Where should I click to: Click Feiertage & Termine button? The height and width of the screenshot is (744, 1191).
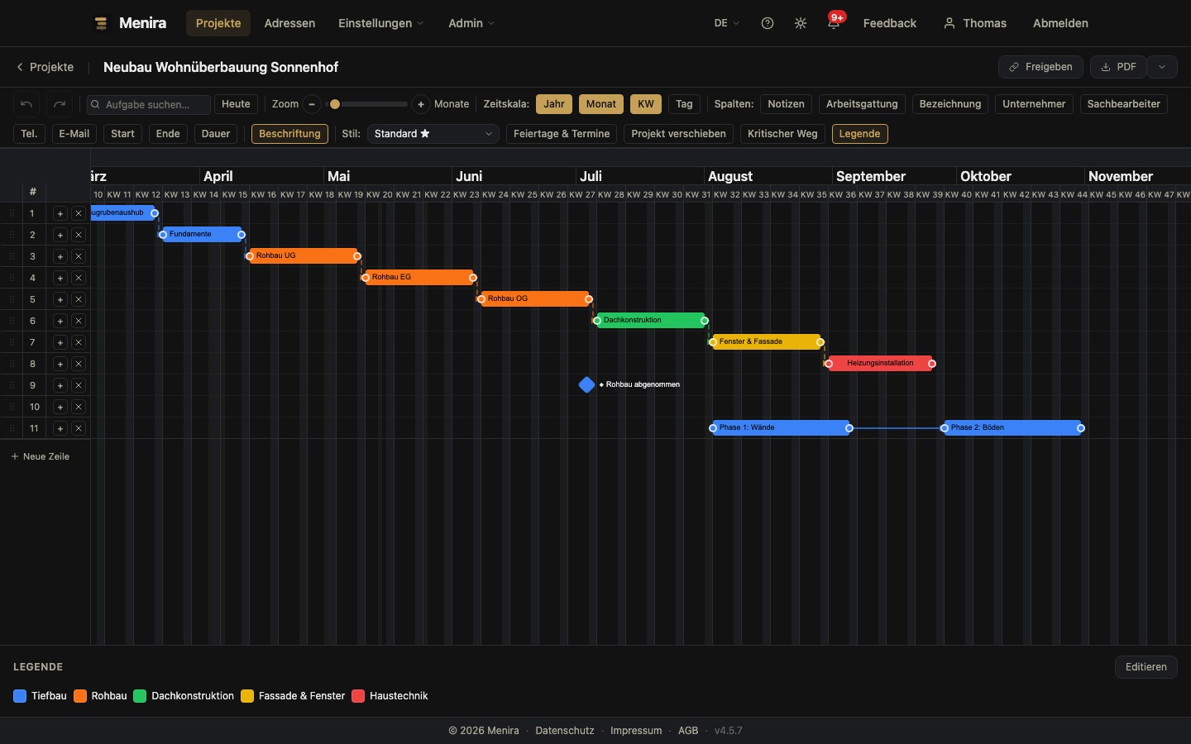562,134
